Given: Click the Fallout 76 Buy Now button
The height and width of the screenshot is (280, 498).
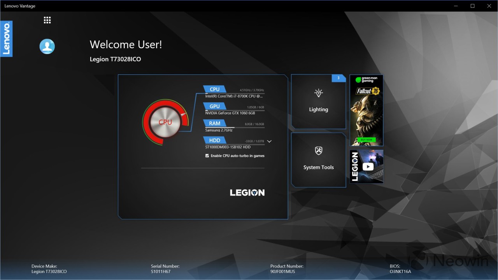Looking at the screenshot, I should [366, 140].
